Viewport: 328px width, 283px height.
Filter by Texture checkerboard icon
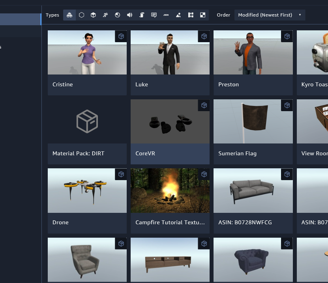(x=203, y=15)
